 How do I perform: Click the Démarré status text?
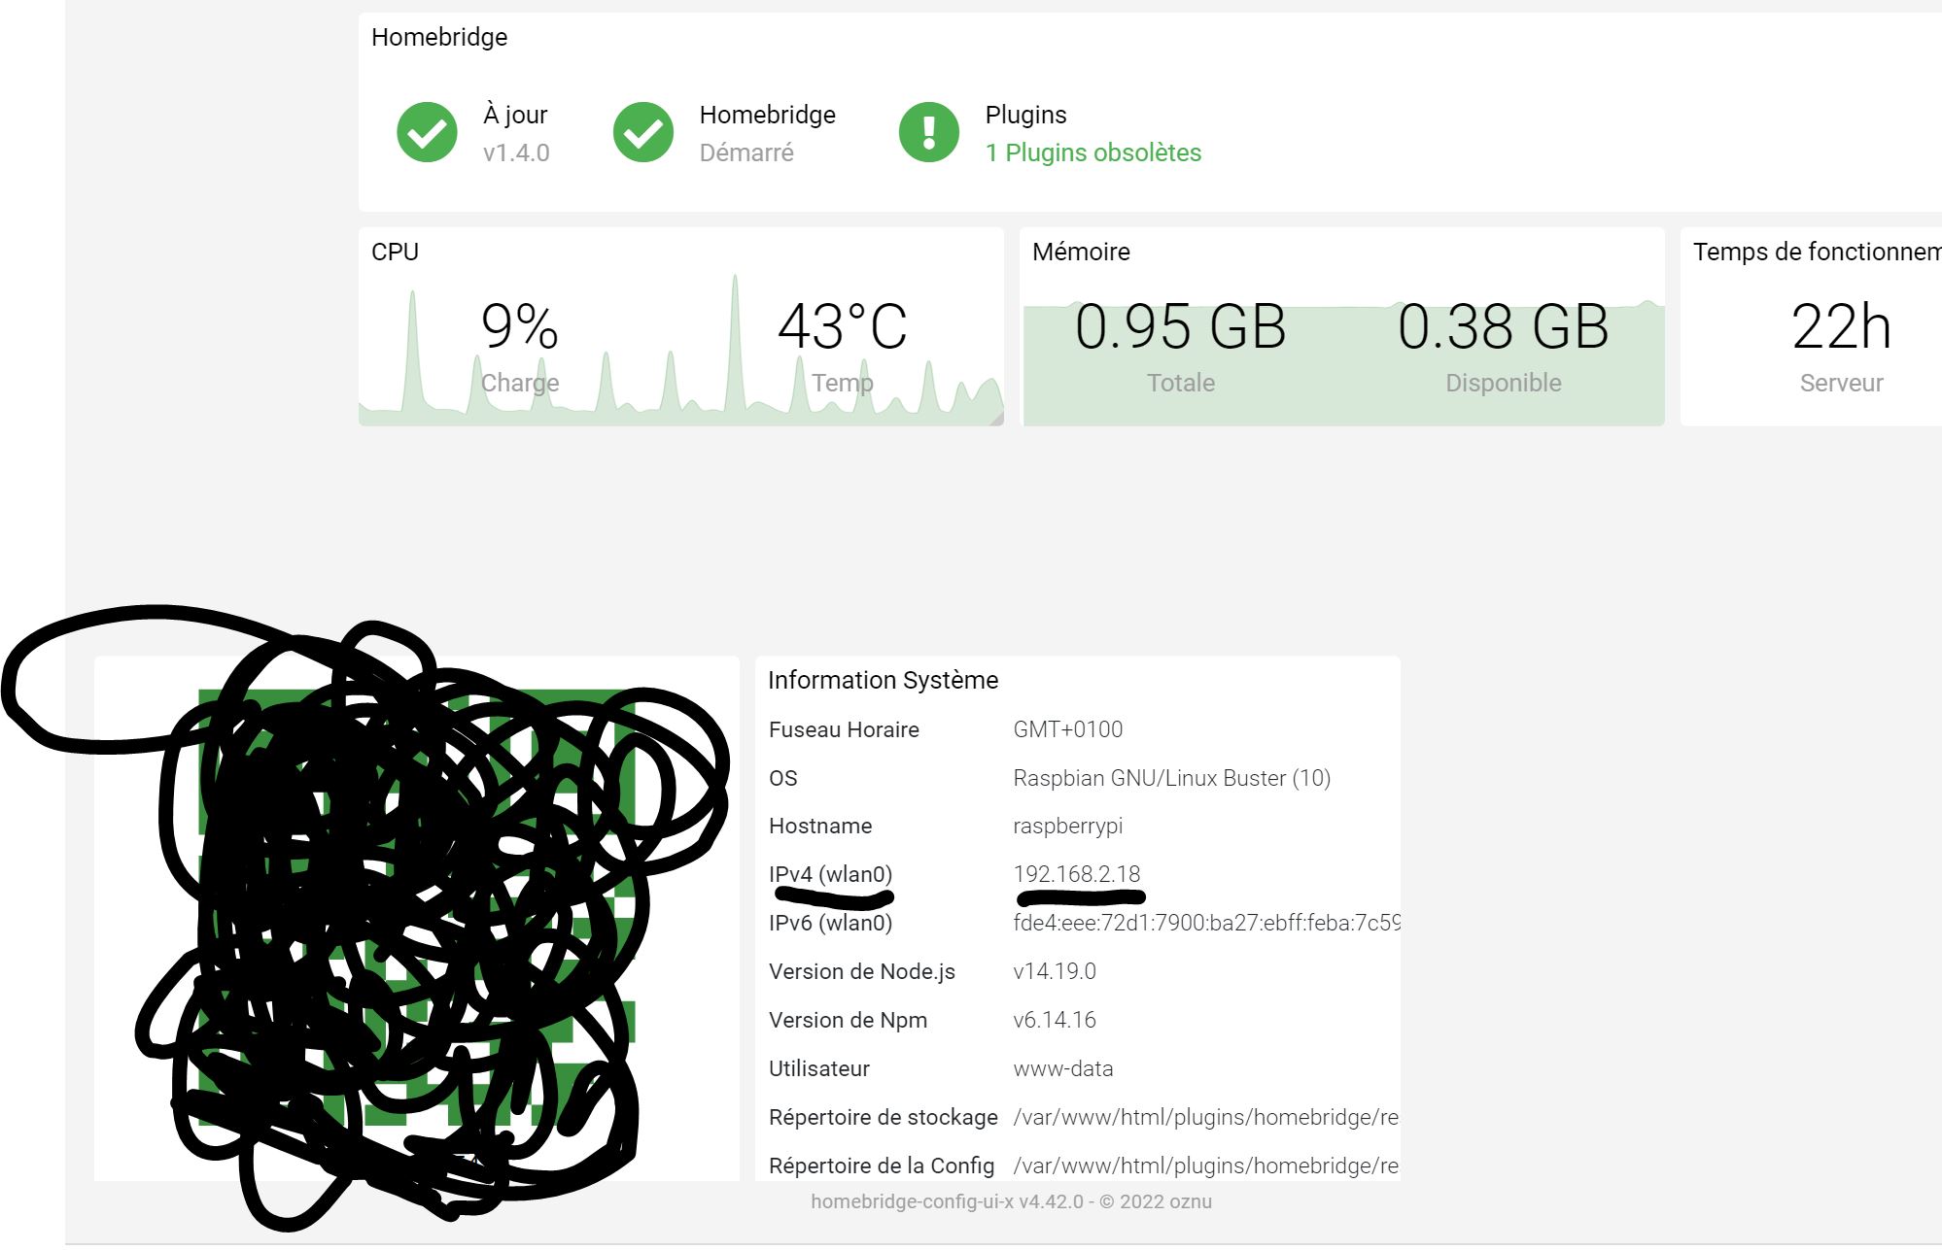[x=746, y=152]
